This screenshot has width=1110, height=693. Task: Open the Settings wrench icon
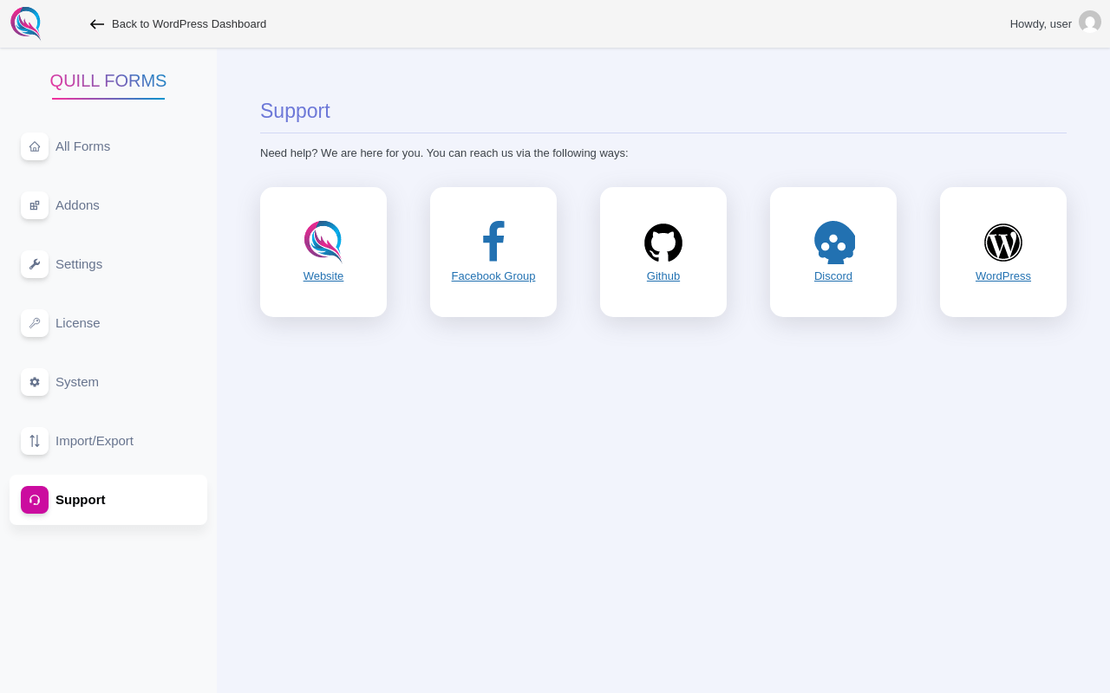[x=35, y=264]
